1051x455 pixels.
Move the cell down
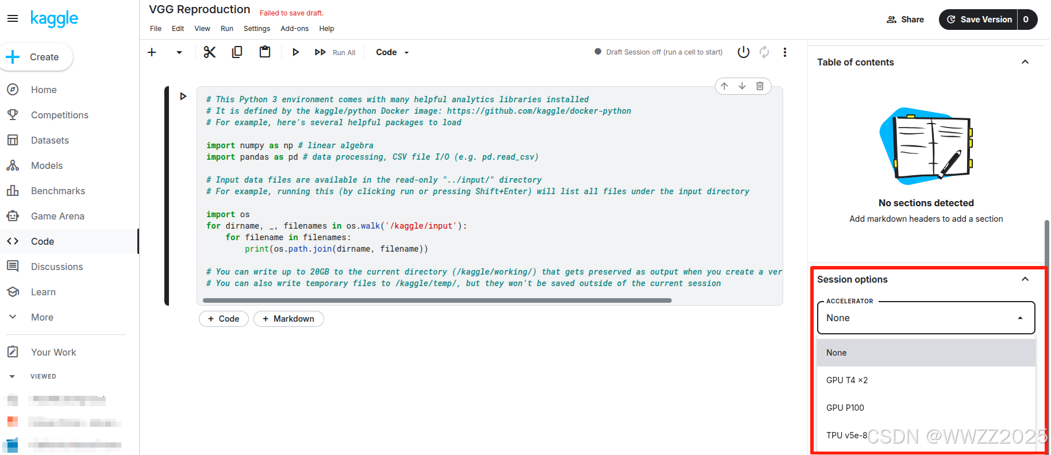742,86
